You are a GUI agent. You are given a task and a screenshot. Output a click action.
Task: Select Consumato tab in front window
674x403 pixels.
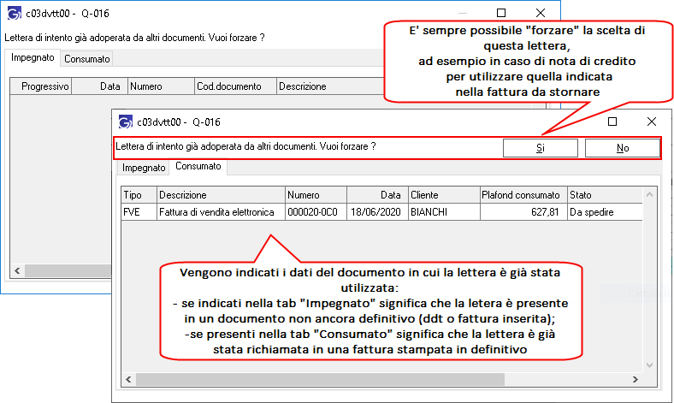(x=198, y=167)
